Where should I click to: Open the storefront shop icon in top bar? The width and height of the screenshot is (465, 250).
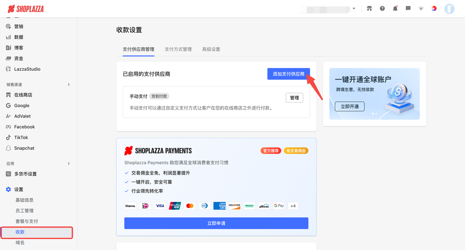[x=369, y=8]
